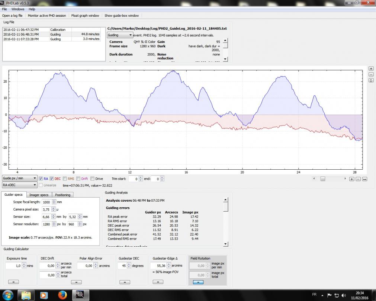The width and height of the screenshot is (376, 301).
Task: Toggle the RA checkbox
Action: pos(41,179)
